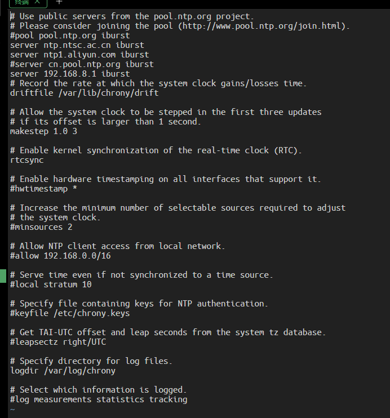The width and height of the screenshot is (390, 418).
Task: Click the '#keyfile /etc/chrony.keys' line
Action: [x=70, y=313]
